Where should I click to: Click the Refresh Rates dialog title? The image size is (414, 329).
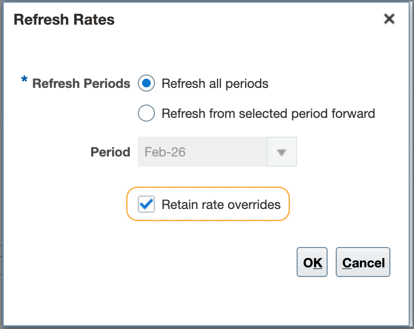[x=64, y=20]
